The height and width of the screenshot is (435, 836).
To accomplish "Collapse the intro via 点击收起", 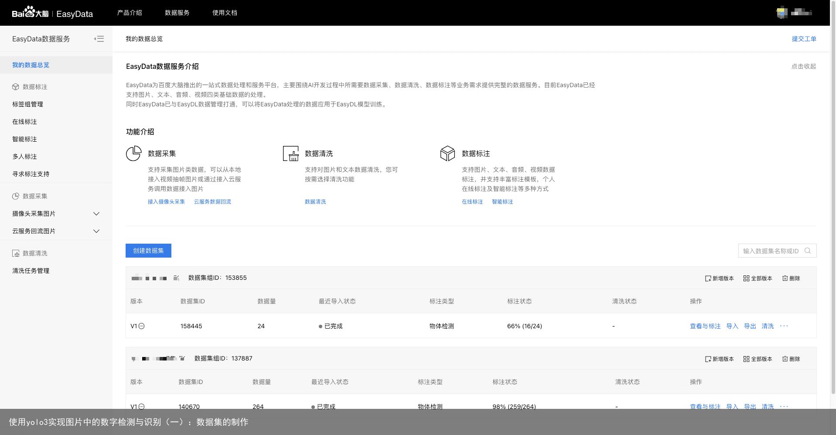I will click(804, 66).
